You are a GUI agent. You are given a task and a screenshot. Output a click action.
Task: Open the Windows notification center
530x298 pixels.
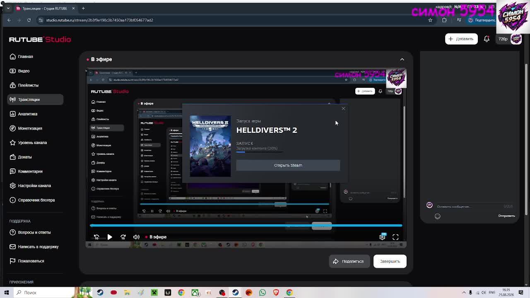click(x=521, y=293)
